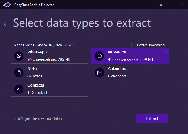This screenshot has width=188, height=134.
Task: Select the WhatsApp 96 conversations entry
Action: pos(49,59)
